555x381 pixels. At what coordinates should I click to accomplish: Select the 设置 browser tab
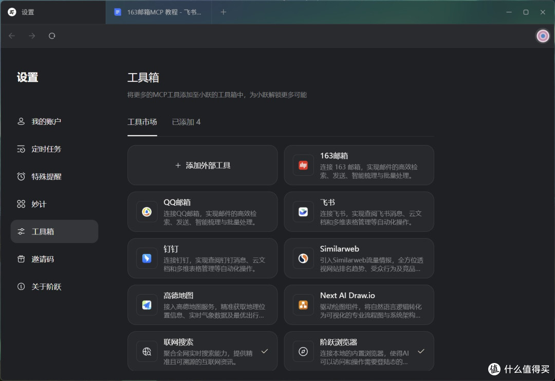(53, 12)
